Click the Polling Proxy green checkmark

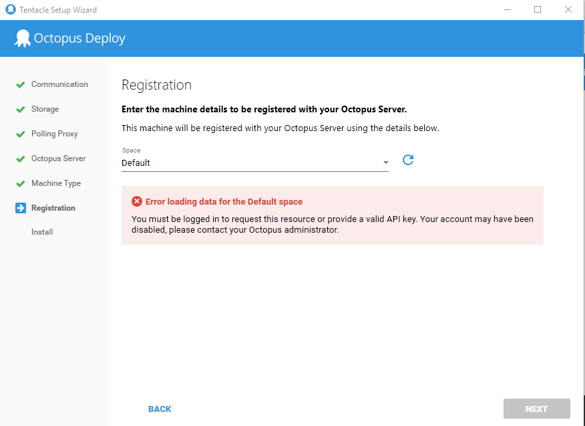point(21,134)
